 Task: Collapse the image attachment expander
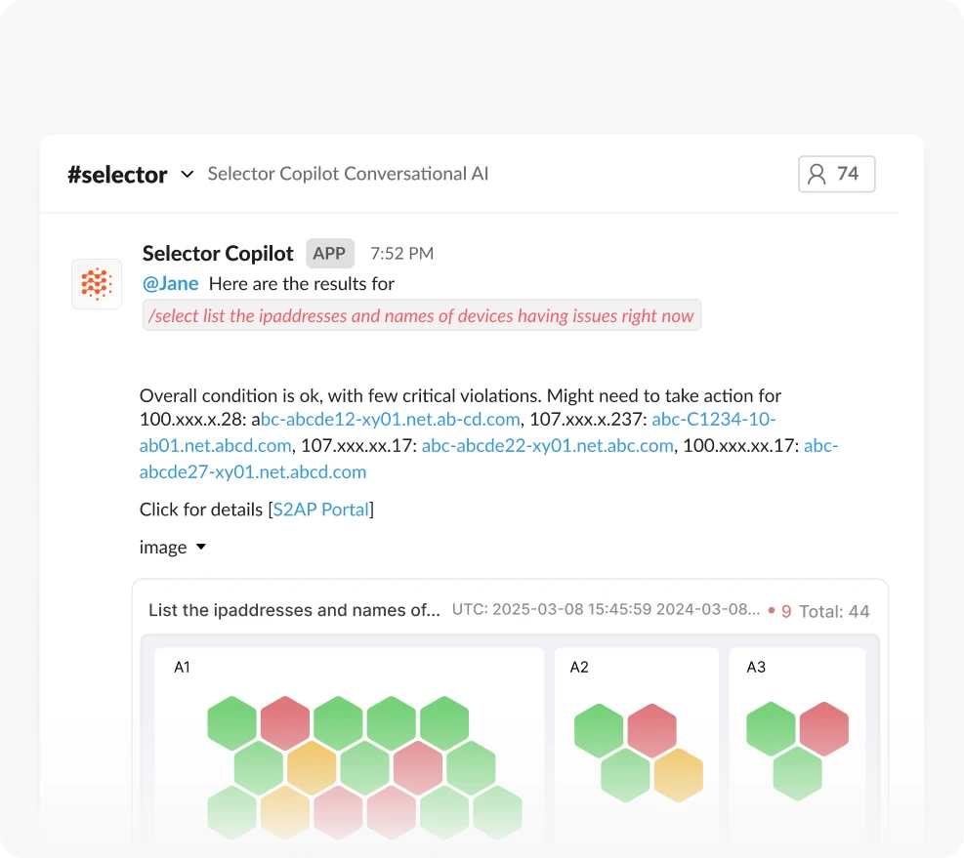coord(200,547)
